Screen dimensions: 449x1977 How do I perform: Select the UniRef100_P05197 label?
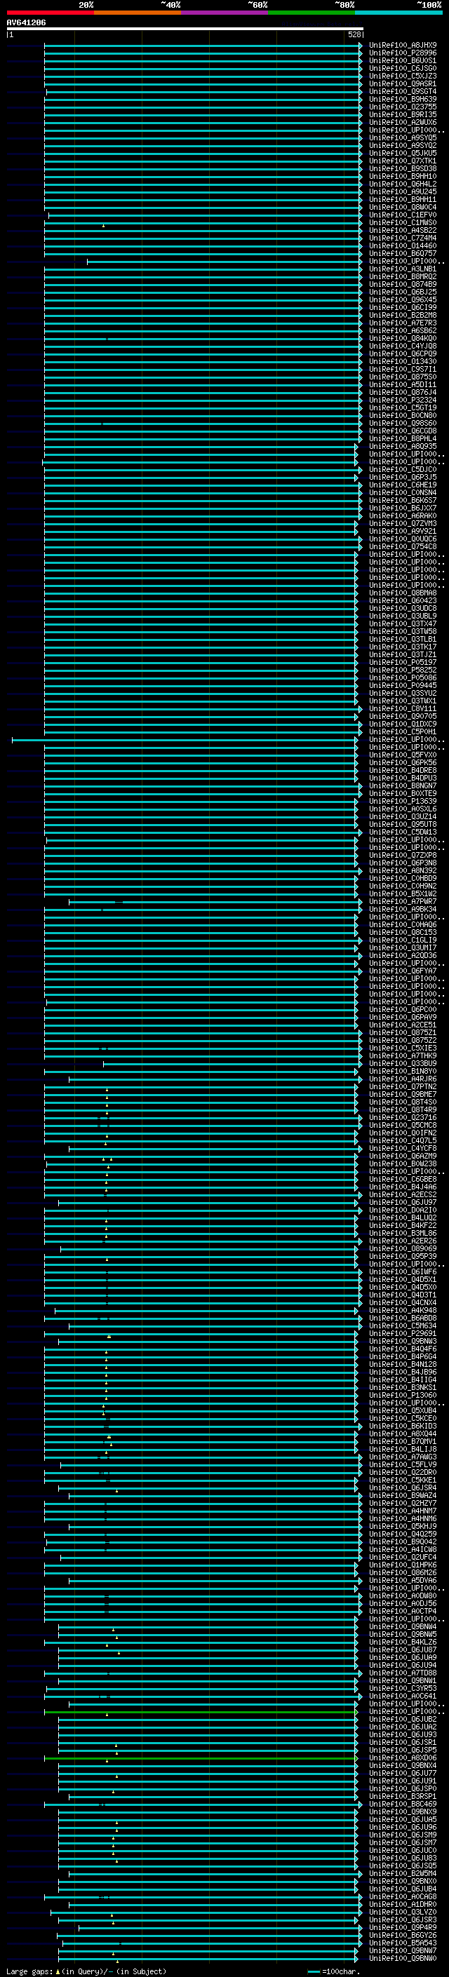(x=403, y=662)
